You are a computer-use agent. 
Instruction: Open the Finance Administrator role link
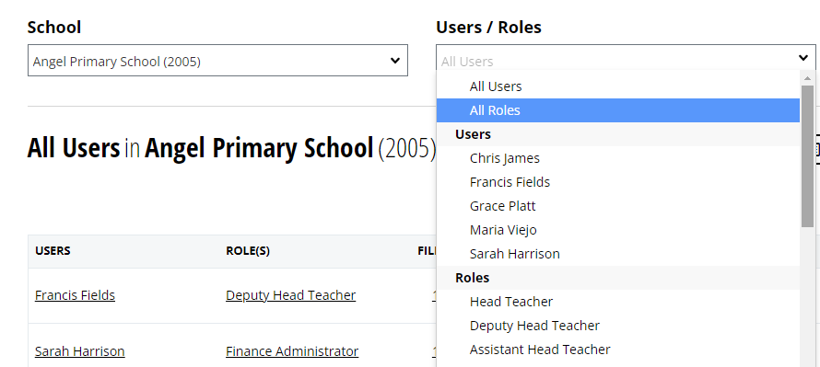coord(292,351)
